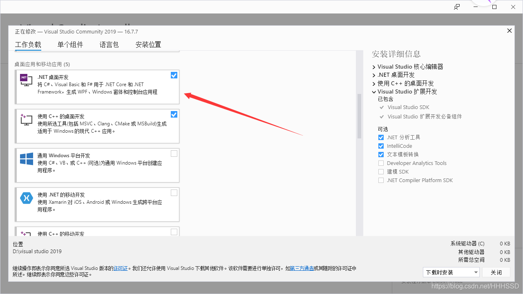Click the .NET desktop development workload icon
523x294 pixels.
click(26, 80)
